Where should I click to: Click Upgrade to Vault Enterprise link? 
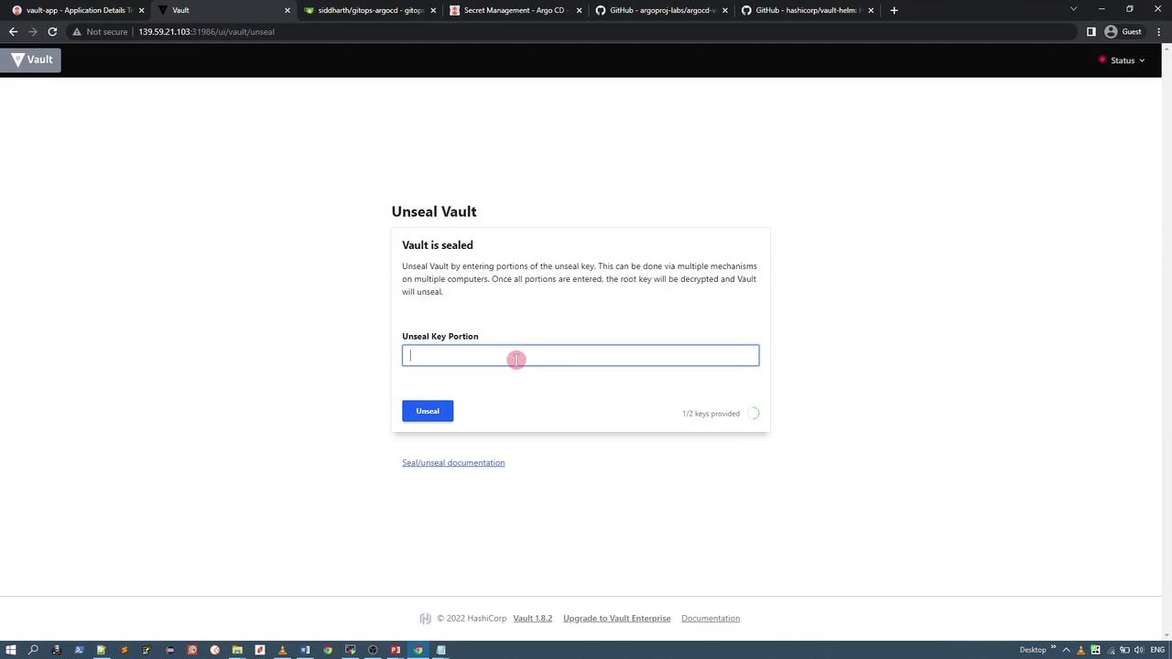point(617,618)
